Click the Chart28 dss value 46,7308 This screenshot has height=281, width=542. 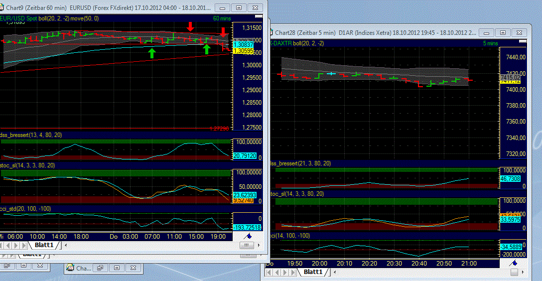(510, 179)
